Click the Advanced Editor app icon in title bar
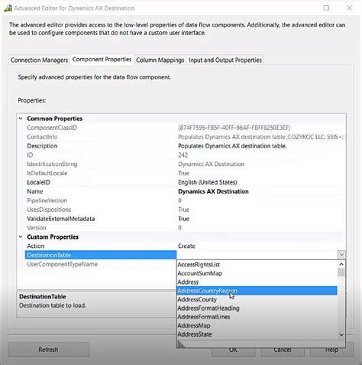The image size is (362, 365). click(8, 8)
